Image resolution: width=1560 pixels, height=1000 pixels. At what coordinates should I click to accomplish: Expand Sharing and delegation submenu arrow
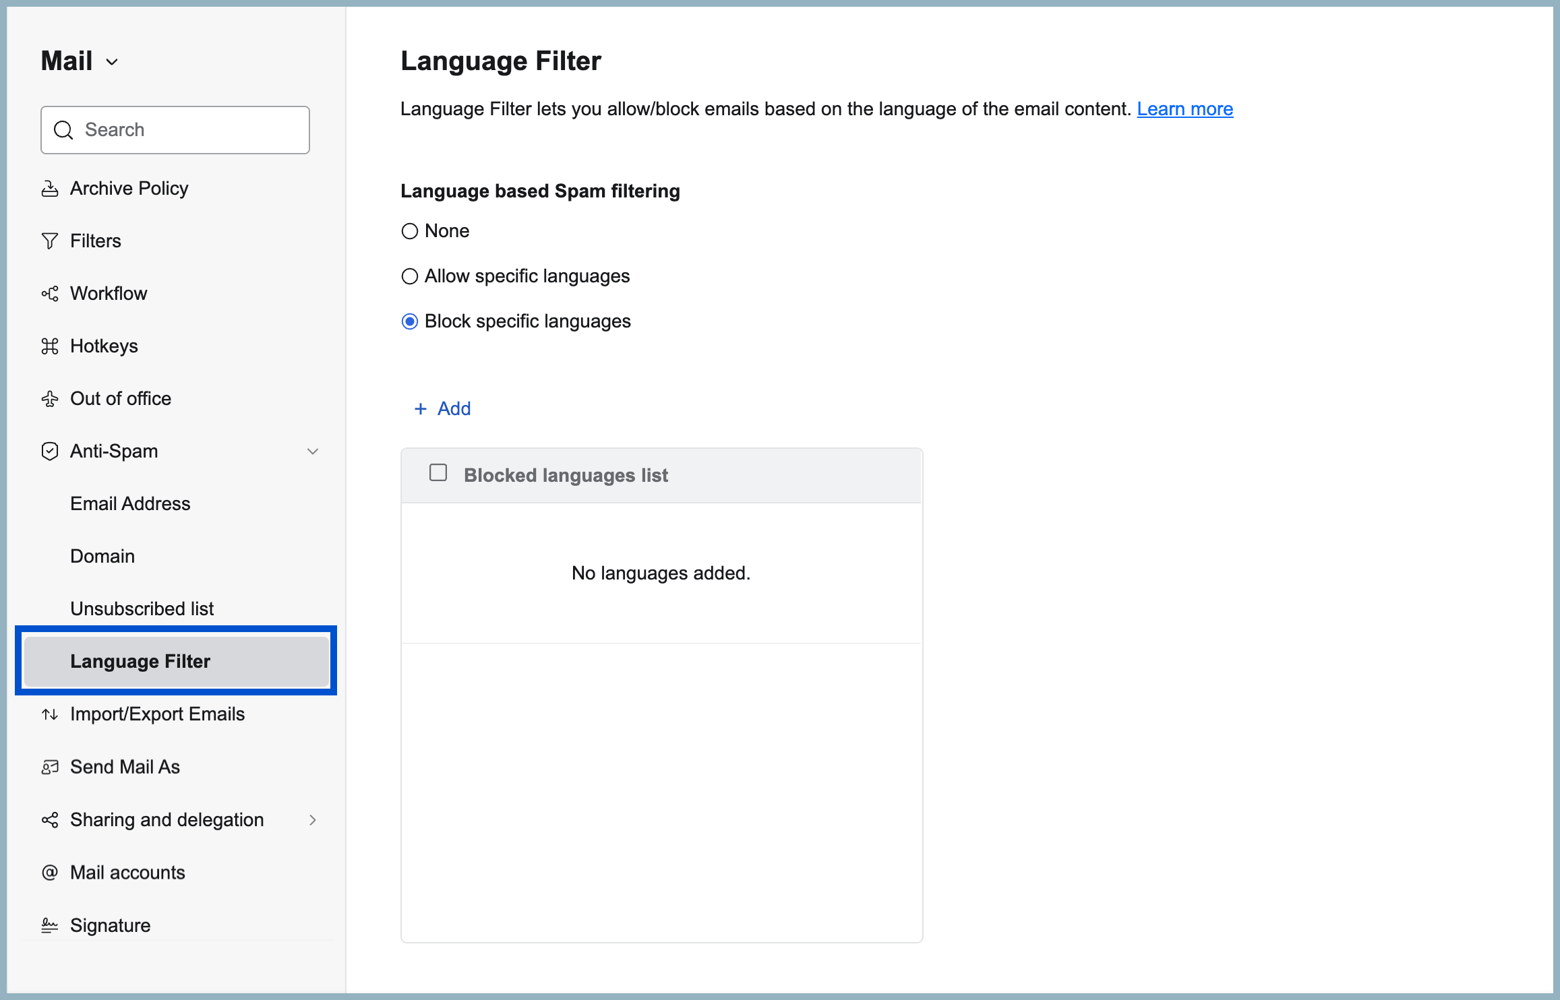[x=313, y=820]
